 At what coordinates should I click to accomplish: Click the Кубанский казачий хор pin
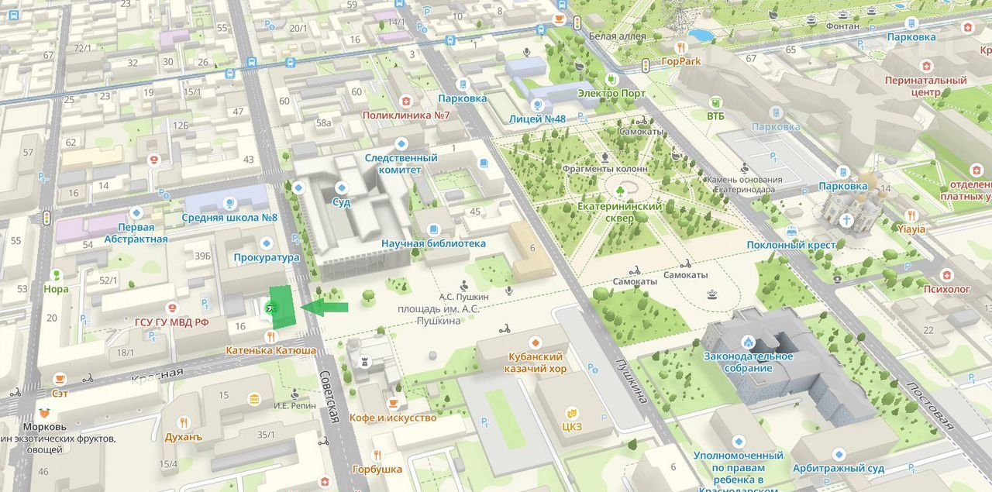(x=535, y=342)
